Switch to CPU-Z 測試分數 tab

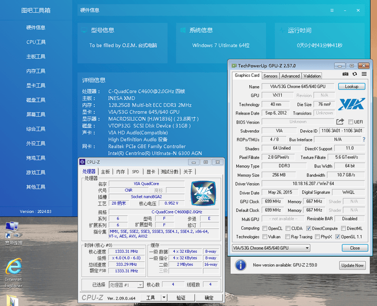tap(170, 172)
